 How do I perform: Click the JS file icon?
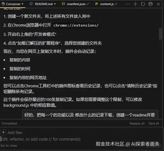(x=96, y=4)
